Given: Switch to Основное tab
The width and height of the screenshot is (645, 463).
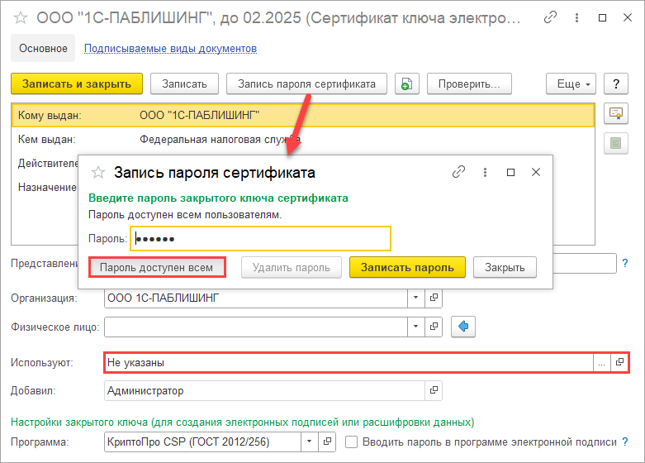Looking at the screenshot, I should [43, 48].
